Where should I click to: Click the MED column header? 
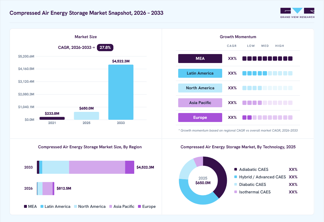point(265,46)
